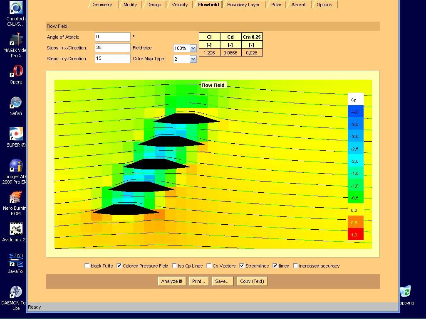Switch to the Aircraft tab
The width and height of the screenshot is (426, 319).
coord(299,5)
